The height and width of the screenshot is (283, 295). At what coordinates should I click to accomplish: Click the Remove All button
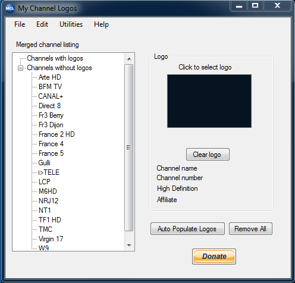pyautogui.click(x=250, y=229)
